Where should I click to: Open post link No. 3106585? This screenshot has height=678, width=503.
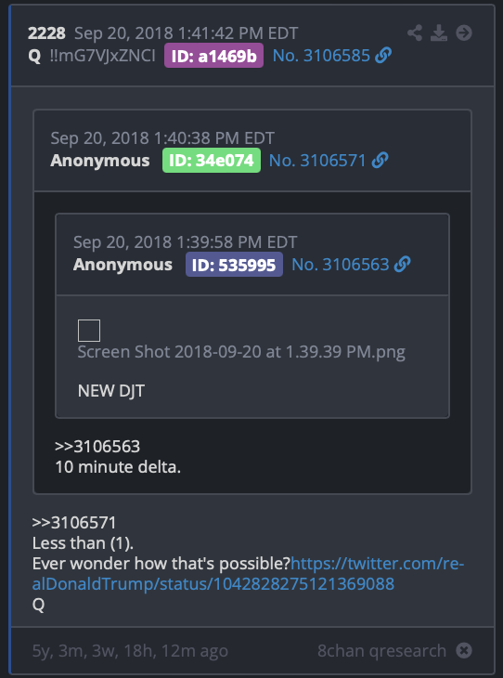tap(321, 56)
